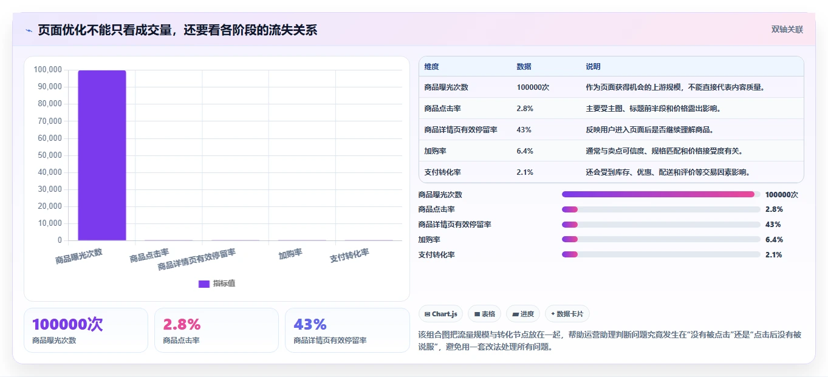This screenshot has width=828, height=377.
Task: Click the Chart.js tag chip
Action: coord(440,314)
